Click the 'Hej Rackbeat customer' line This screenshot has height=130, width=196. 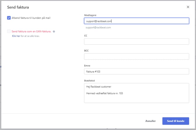pos(99,87)
